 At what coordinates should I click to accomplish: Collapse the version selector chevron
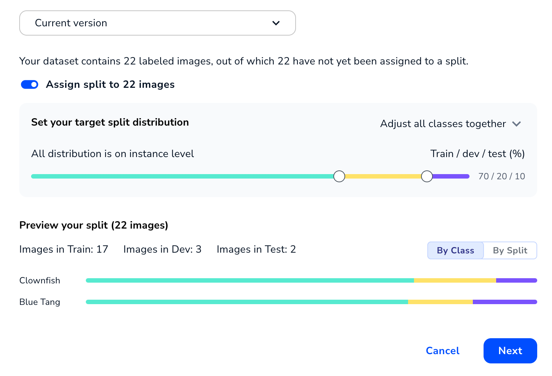point(276,23)
